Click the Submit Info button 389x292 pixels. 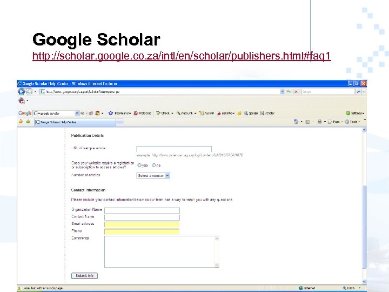click(x=84, y=276)
